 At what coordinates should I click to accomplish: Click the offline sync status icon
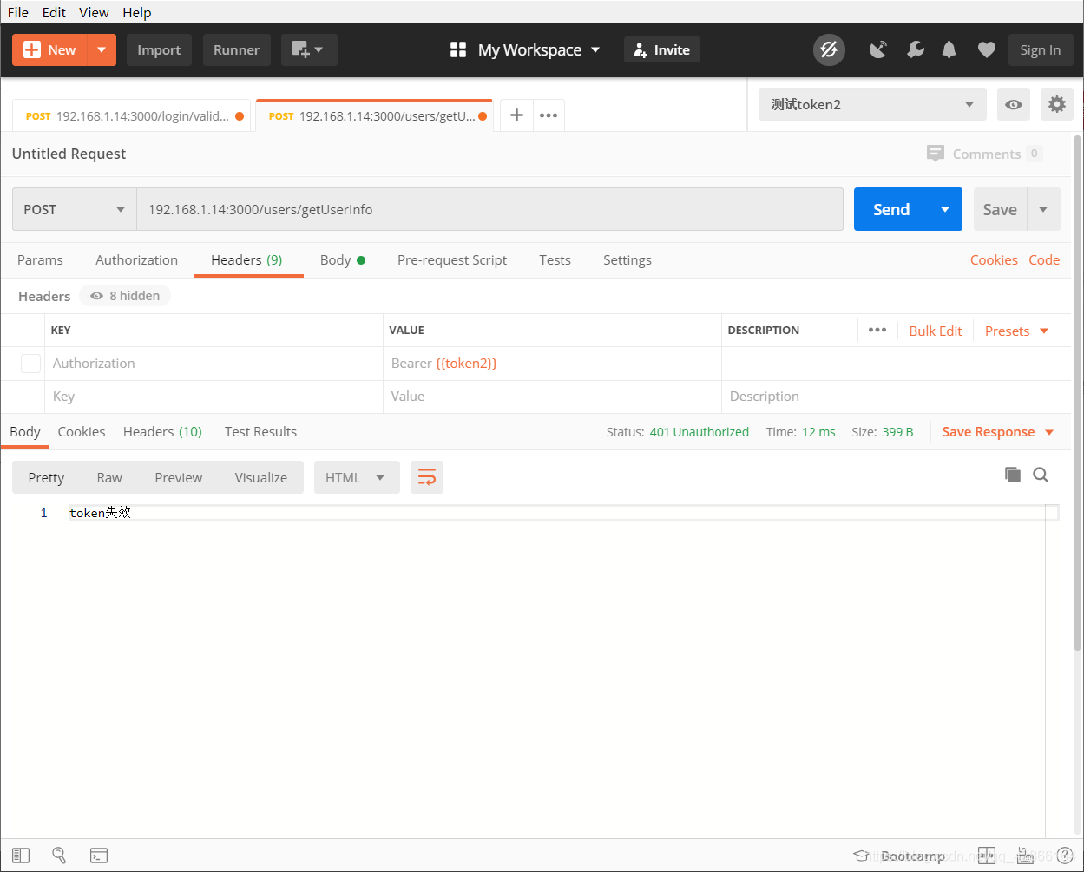(829, 50)
